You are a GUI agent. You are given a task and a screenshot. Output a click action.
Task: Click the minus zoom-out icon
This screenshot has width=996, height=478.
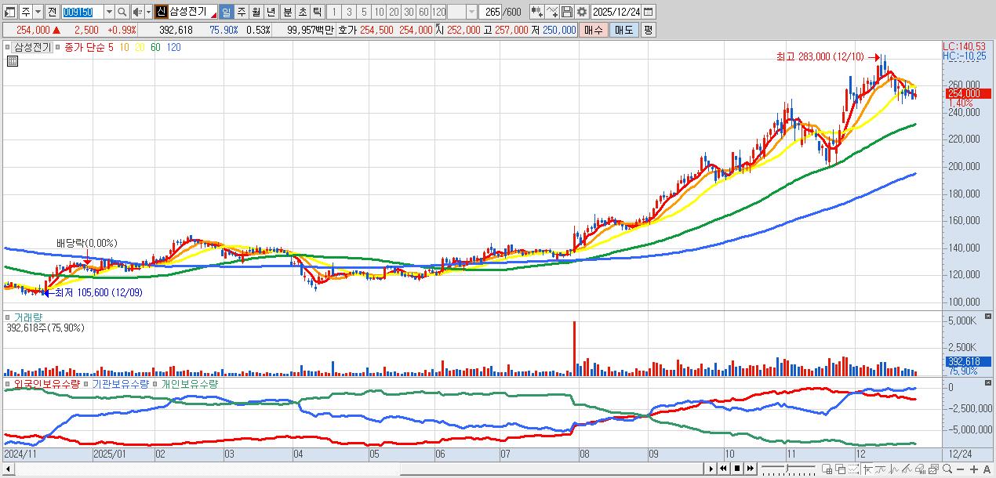point(961,469)
